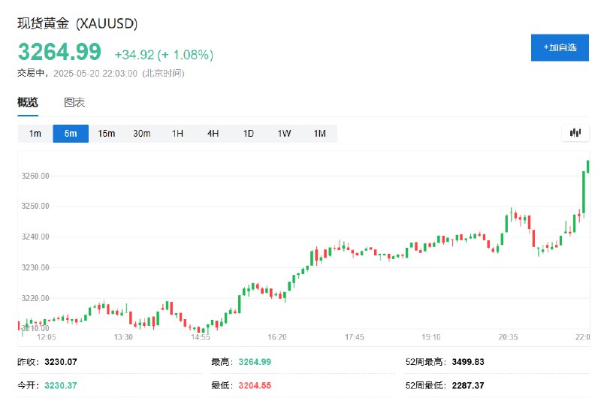This screenshot has width=601, height=398.
Task: Select the 4H timeframe
Action: pos(213,134)
